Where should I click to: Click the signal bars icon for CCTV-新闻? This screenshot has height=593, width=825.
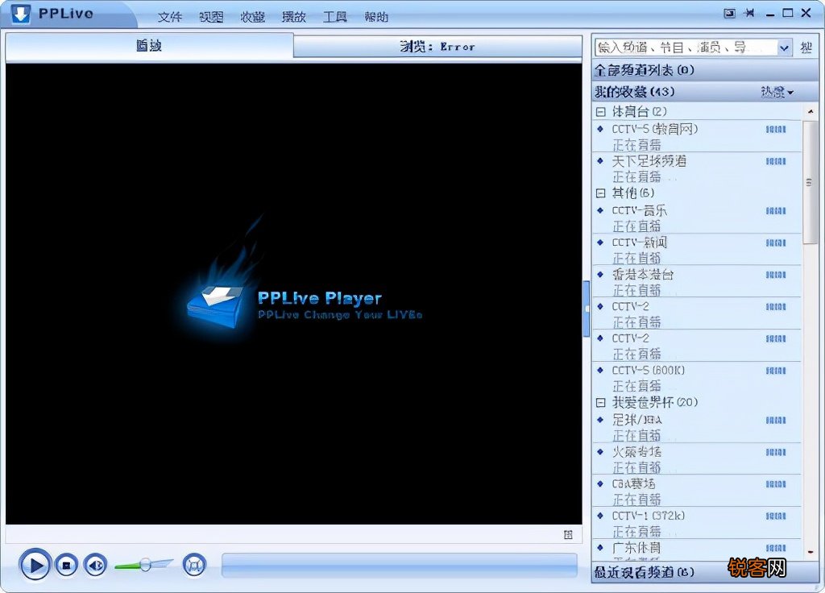[x=776, y=243]
